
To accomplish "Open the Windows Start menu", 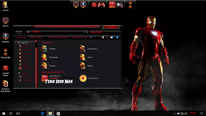I will tap(4, 113).
